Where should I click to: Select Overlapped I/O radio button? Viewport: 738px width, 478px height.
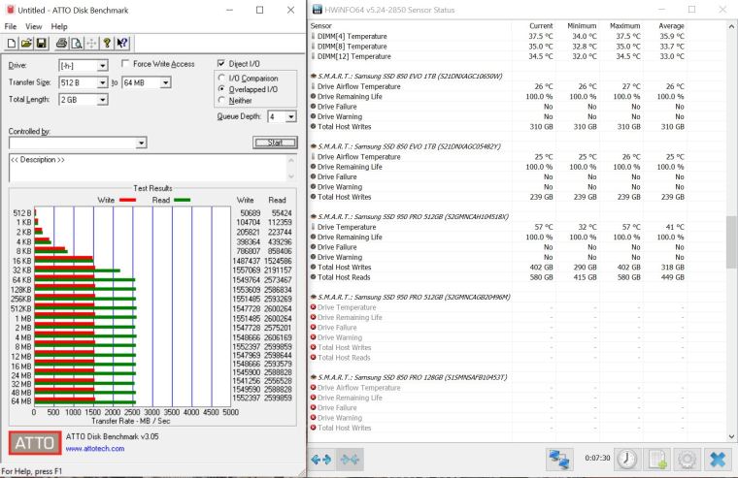[x=221, y=89]
